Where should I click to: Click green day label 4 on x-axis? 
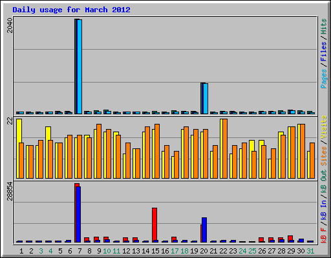click(x=50, y=251)
